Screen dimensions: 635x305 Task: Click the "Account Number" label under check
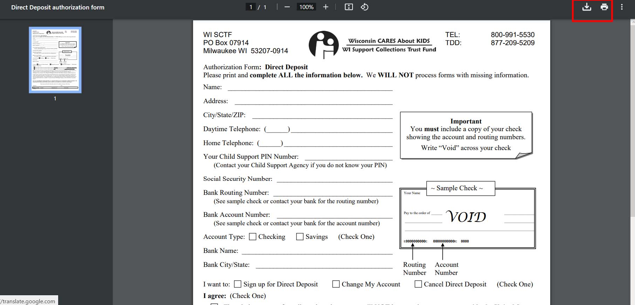coord(446,269)
